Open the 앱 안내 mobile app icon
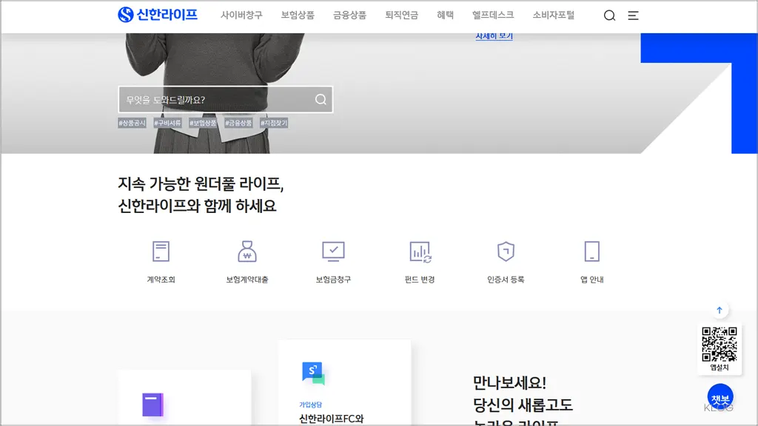The width and height of the screenshot is (758, 426). pos(591,259)
